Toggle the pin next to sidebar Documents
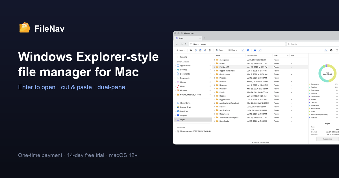339x178 pixels. pyautogui.click(x=210, y=74)
